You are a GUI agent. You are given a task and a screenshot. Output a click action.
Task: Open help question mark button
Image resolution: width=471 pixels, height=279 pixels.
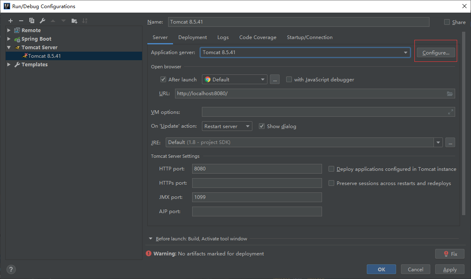click(x=11, y=269)
